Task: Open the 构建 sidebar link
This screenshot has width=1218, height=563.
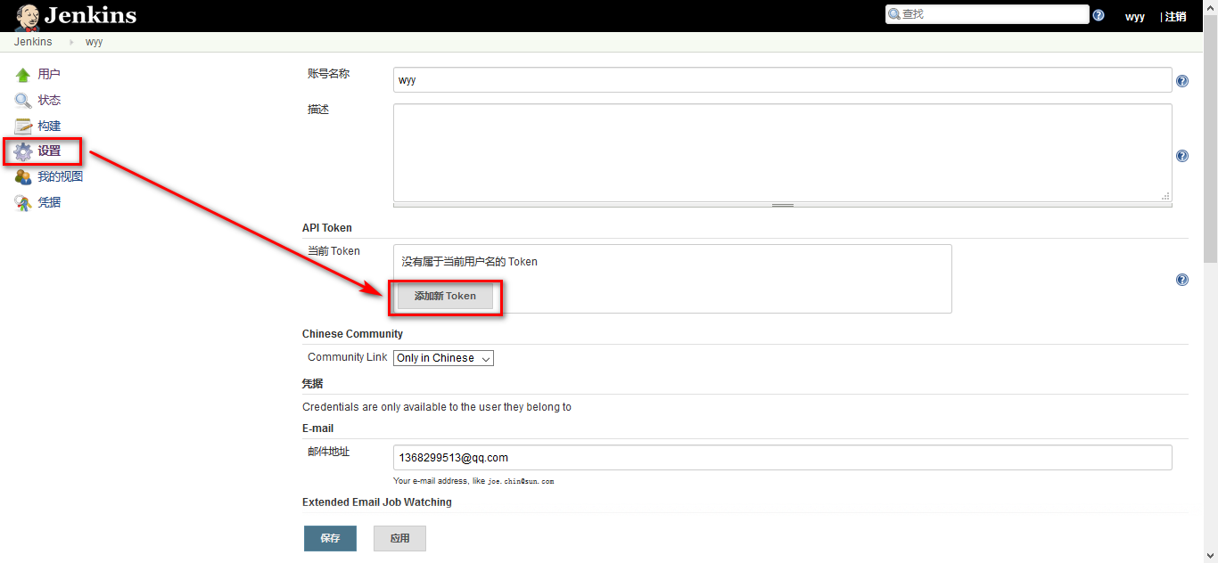Action: tap(49, 126)
